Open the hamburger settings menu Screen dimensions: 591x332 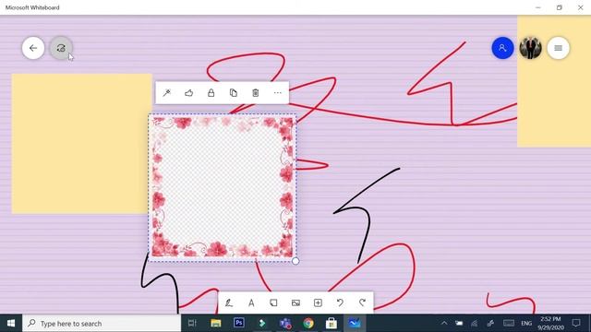[x=558, y=48]
